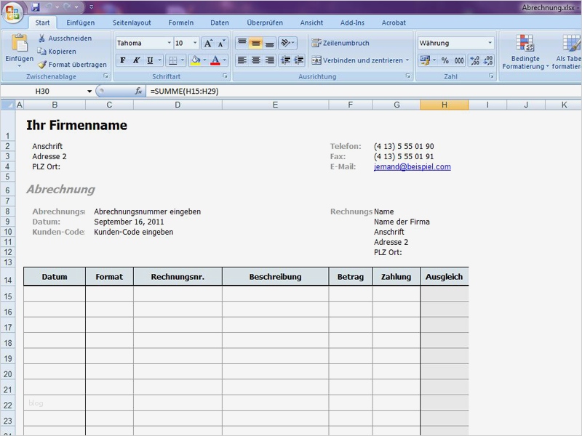582x436 pixels.
Task: Open the Währung number format dropdown
Action: click(x=490, y=42)
